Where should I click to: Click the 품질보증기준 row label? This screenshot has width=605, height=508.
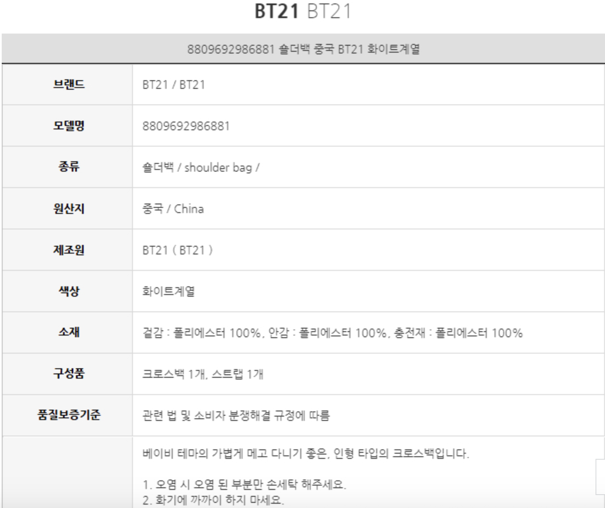(69, 415)
